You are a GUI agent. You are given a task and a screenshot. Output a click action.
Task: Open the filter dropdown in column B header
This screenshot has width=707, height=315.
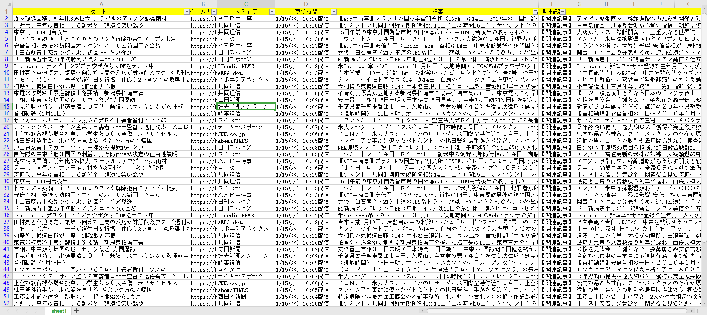[214, 12]
